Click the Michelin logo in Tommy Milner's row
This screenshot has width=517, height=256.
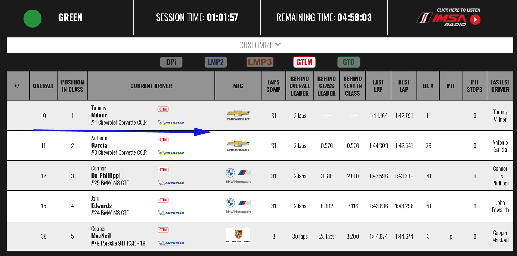[x=171, y=123]
